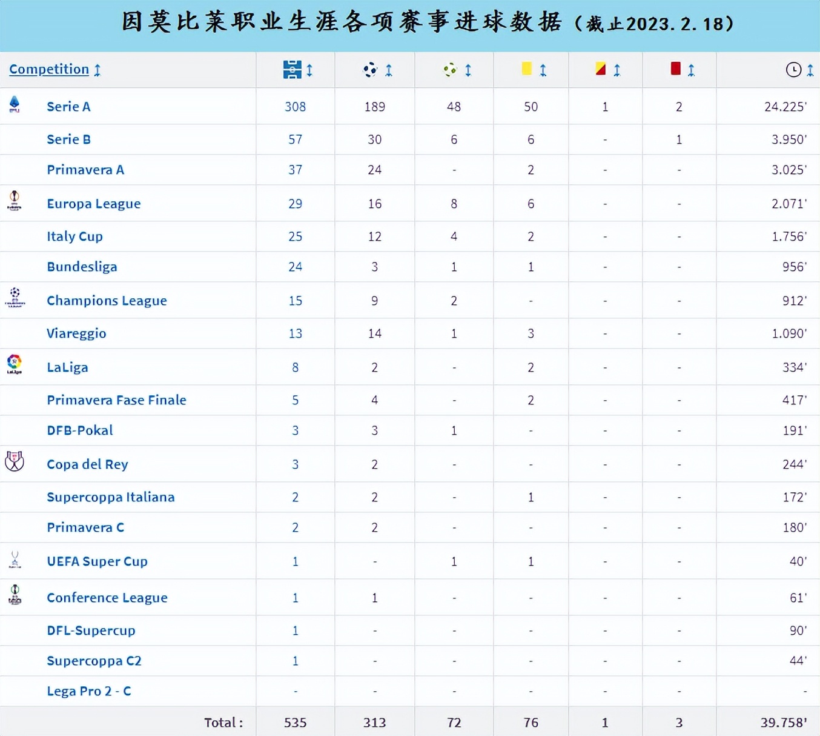The image size is (820, 736).
Task: Open the Primavera C competition link
Action: [85, 527]
